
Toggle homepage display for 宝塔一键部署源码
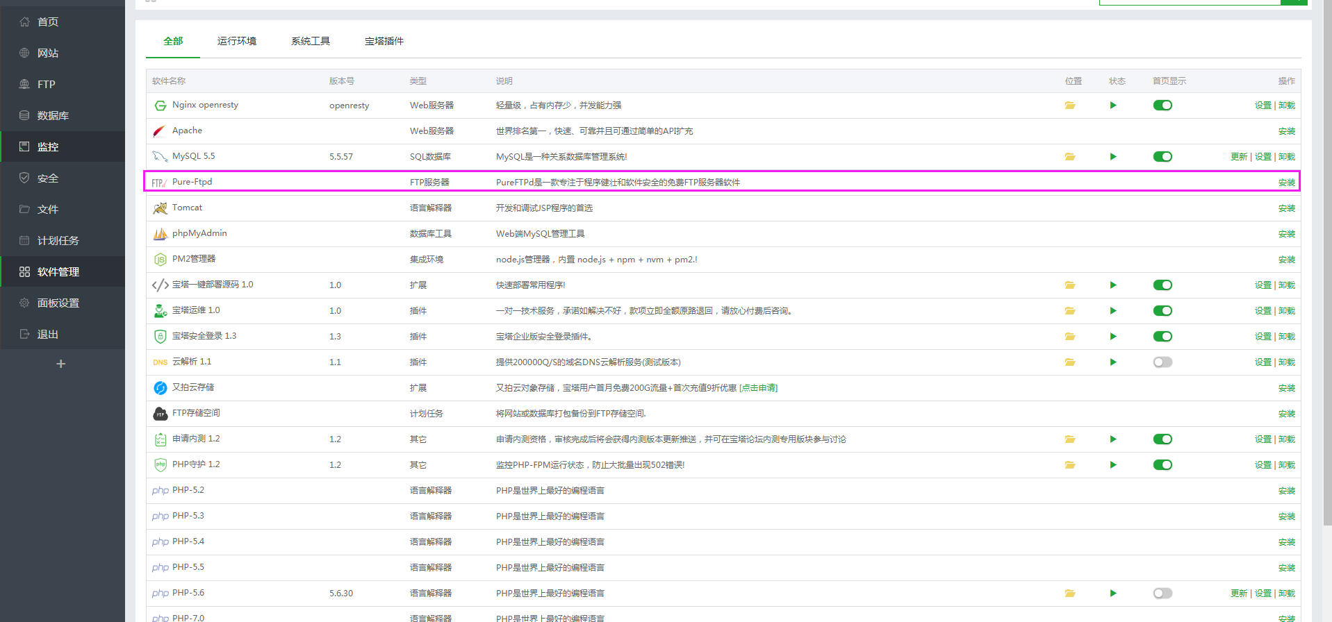point(1162,285)
